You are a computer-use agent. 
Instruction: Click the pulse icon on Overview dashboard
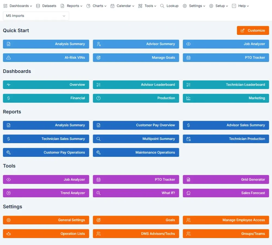coord(9,85)
